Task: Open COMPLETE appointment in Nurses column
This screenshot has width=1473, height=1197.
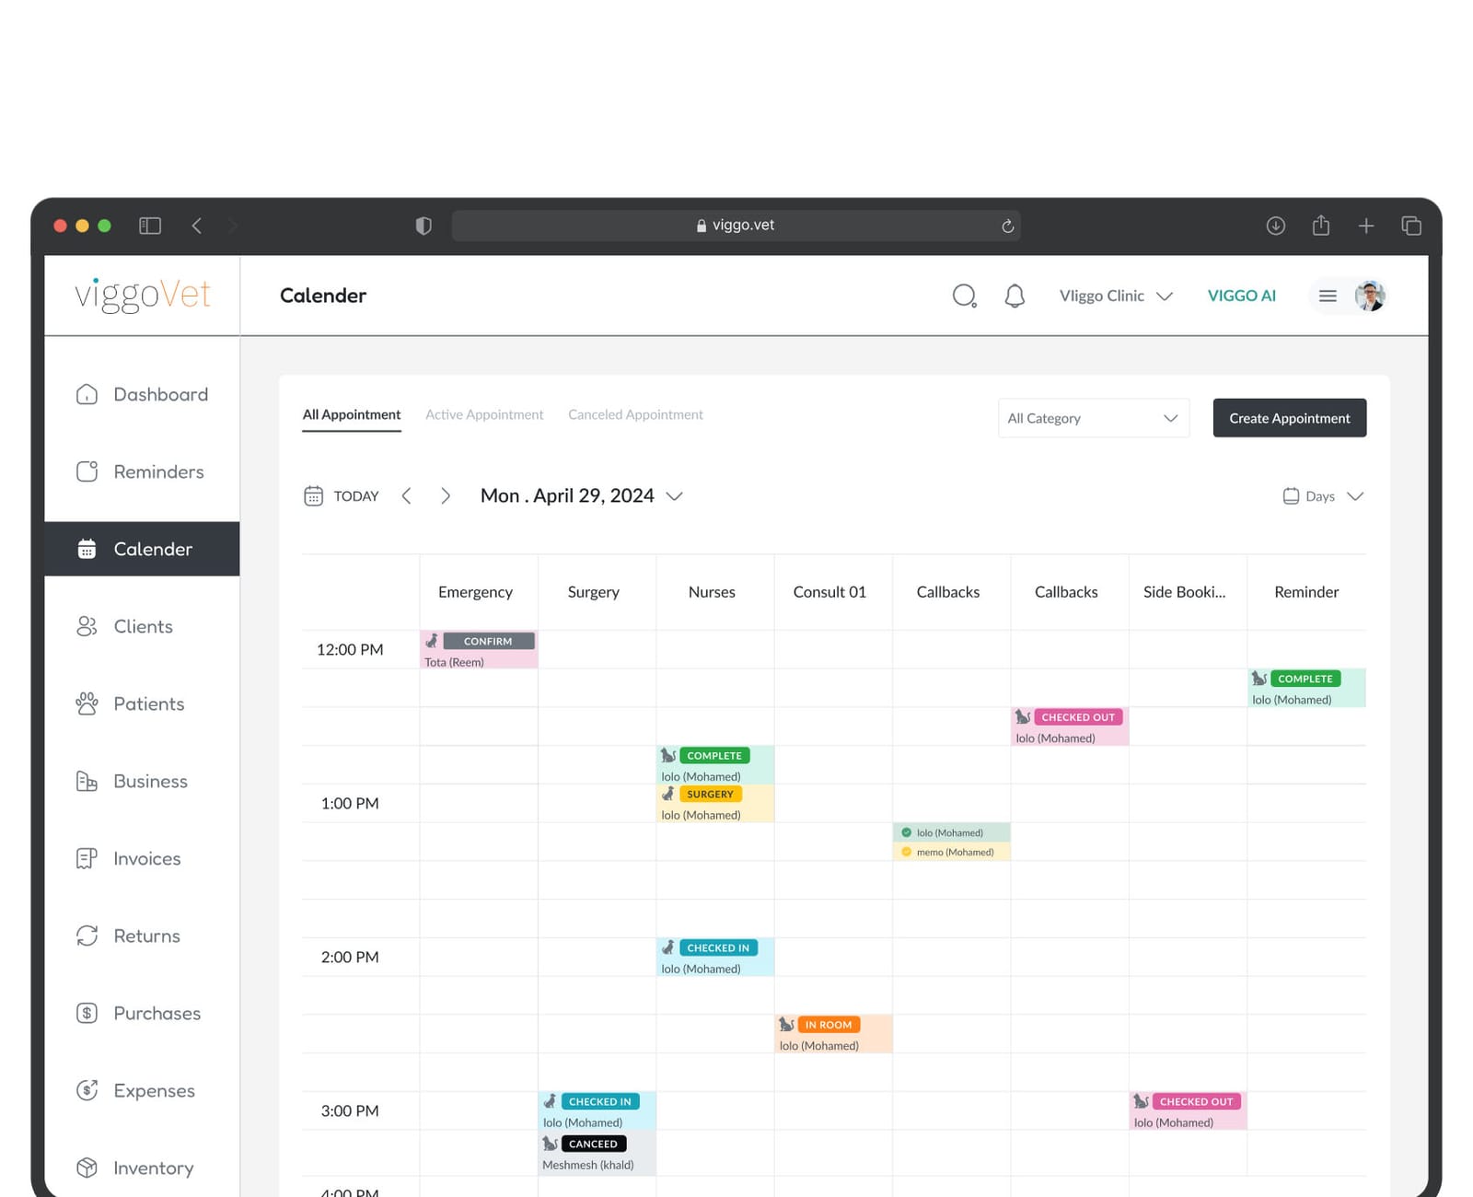Action: click(715, 765)
